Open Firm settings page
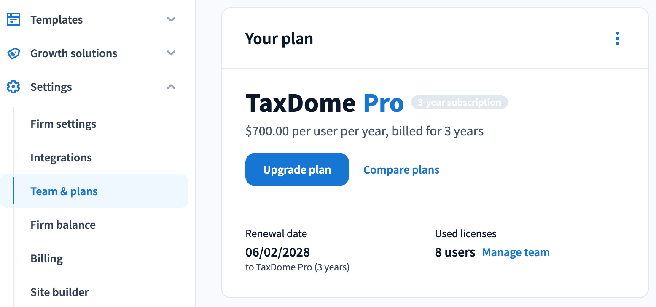The image size is (656, 307). (63, 124)
